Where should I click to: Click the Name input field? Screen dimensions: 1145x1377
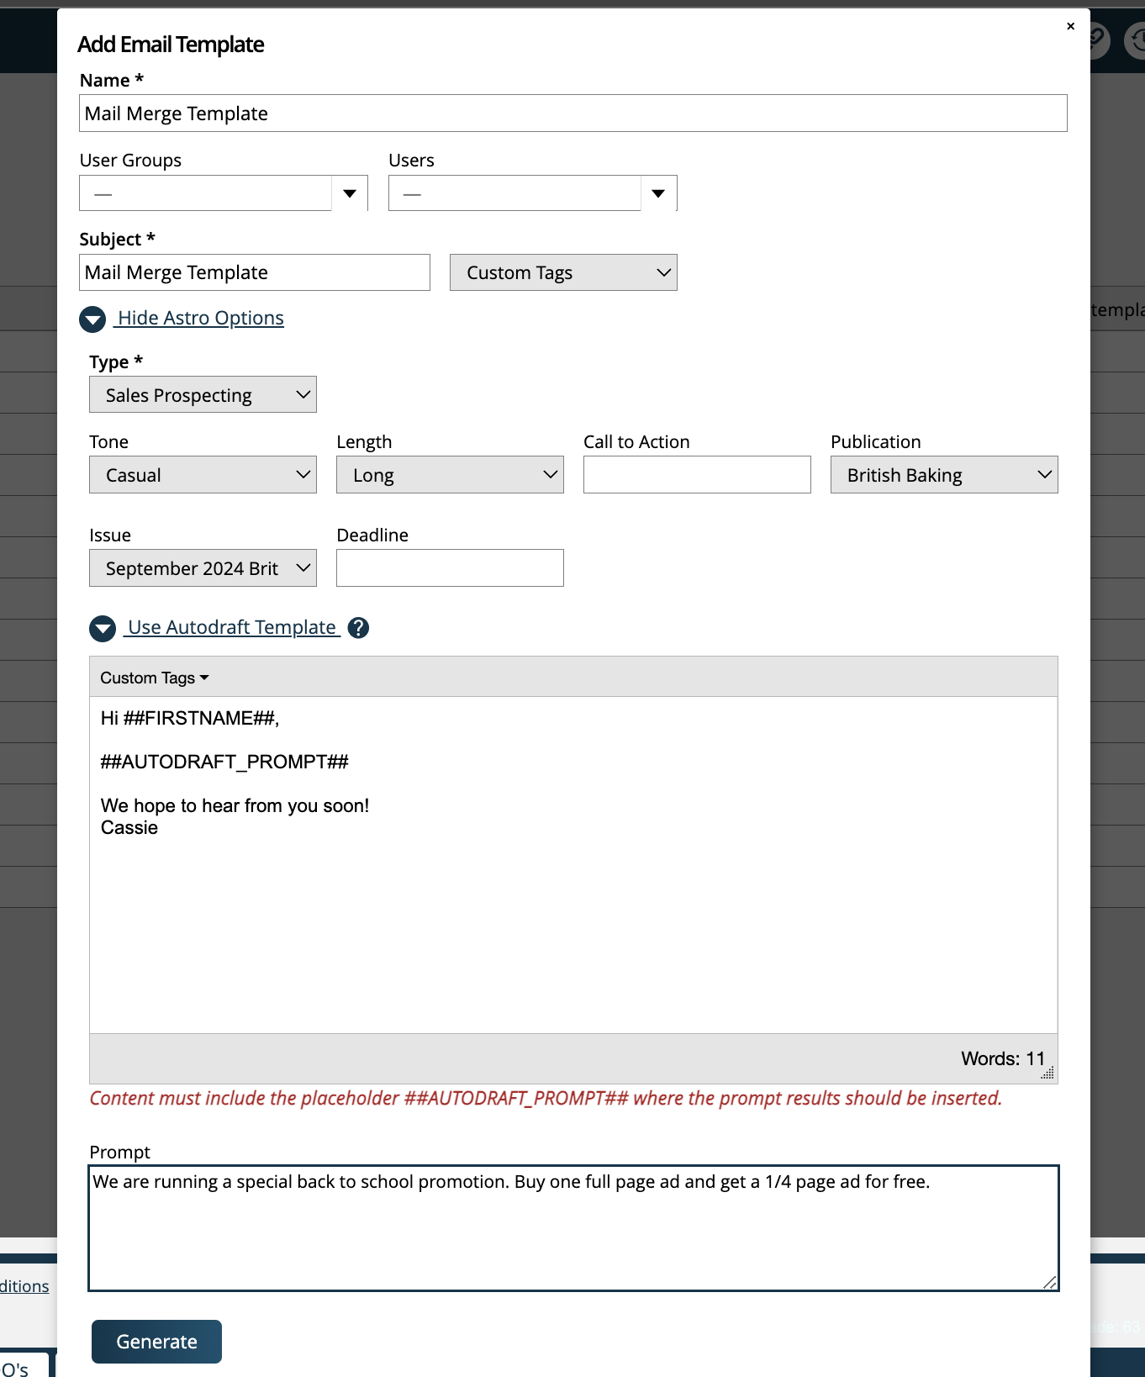point(573,113)
